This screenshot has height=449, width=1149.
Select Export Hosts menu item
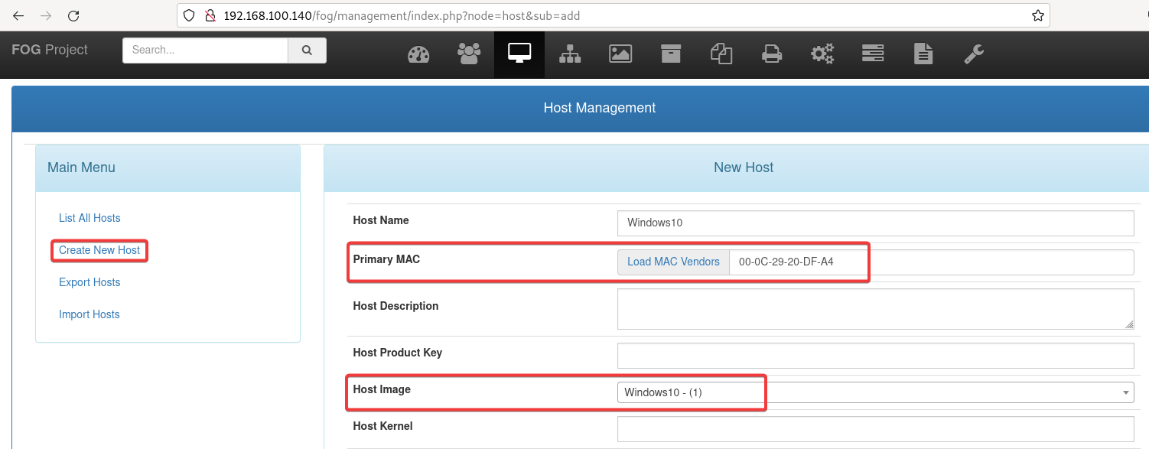(x=90, y=282)
